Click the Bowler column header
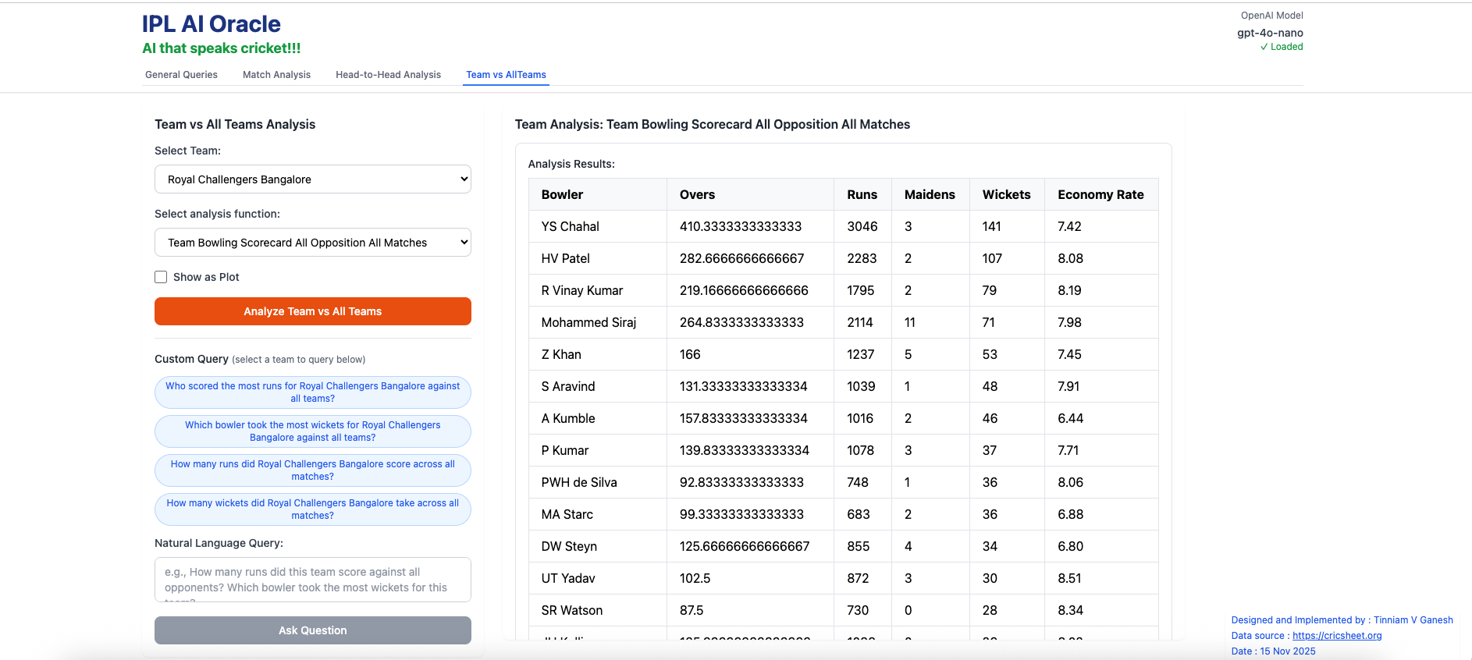Viewport: 1472px width, 660px height. tap(562, 195)
